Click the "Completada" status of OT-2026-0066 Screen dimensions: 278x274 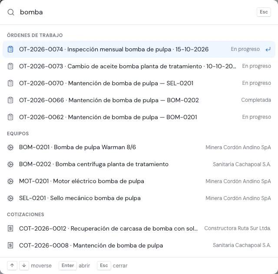[256, 100]
